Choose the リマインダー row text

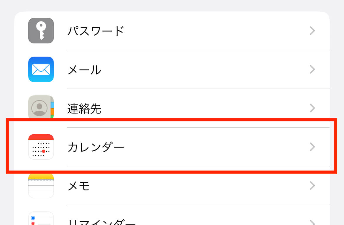tap(101, 221)
